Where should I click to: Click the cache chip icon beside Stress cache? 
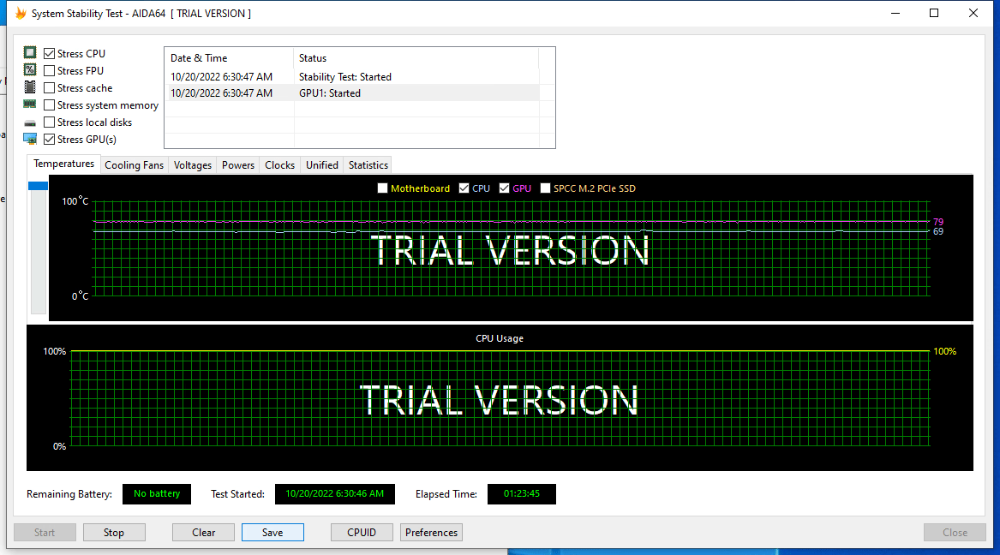[x=30, y=87]
